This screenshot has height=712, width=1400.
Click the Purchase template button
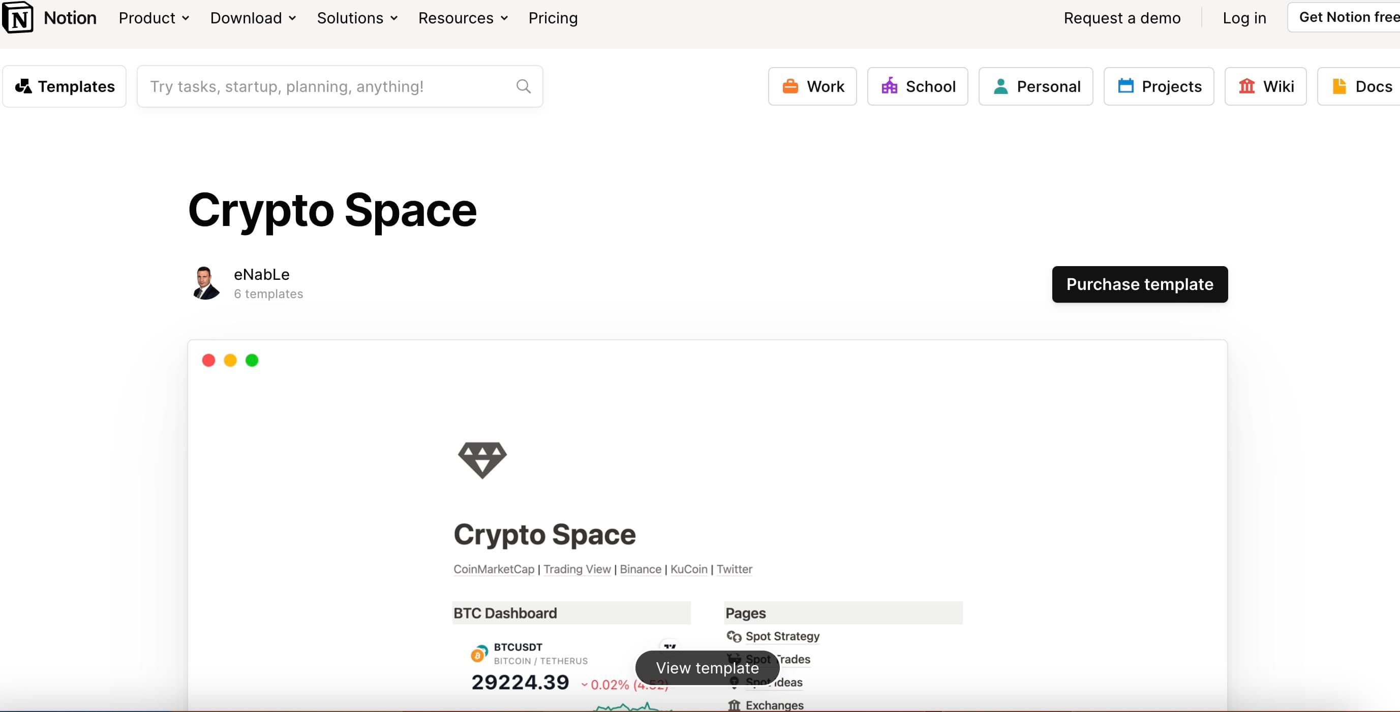(1140, 284)
